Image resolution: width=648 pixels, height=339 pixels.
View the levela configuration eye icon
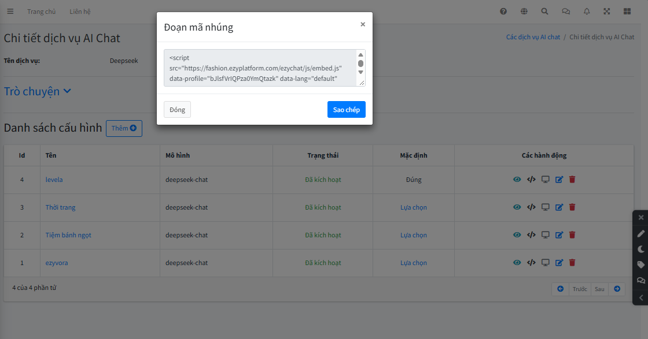[517, 180]
